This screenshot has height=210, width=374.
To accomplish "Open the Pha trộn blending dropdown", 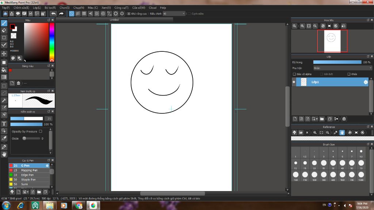I will [343, 68].
